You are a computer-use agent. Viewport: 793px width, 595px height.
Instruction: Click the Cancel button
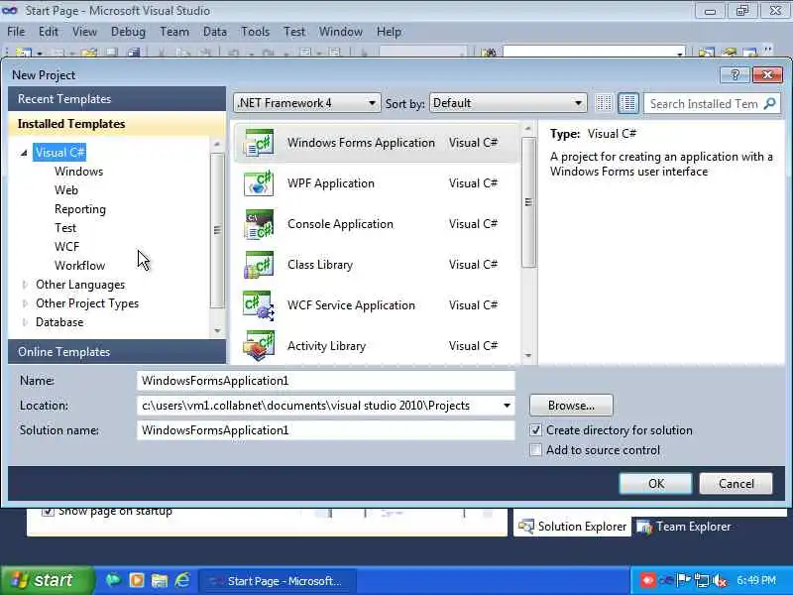click(x=736, y=484)
